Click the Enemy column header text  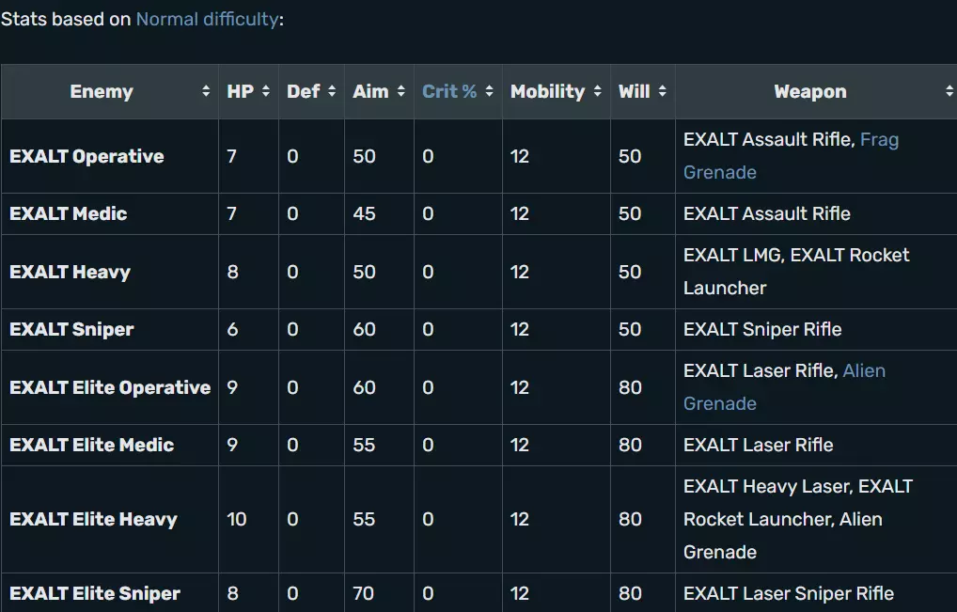click(102, 92)
